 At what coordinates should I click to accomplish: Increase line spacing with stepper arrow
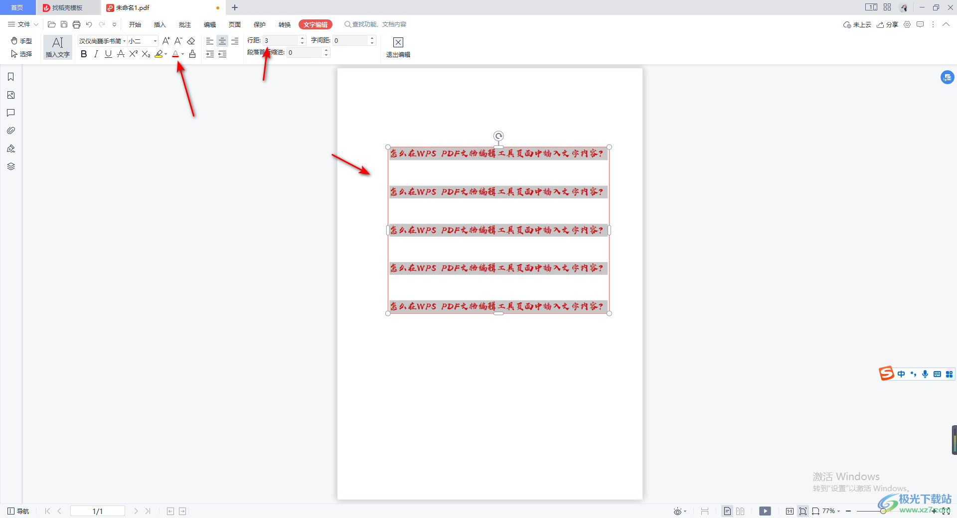point(302,38)
